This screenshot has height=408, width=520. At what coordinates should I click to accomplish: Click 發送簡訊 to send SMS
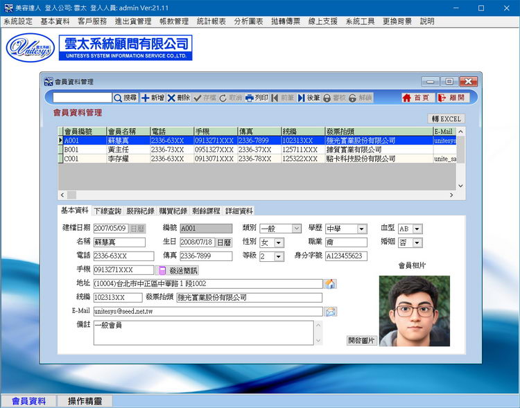click(179, 270)
